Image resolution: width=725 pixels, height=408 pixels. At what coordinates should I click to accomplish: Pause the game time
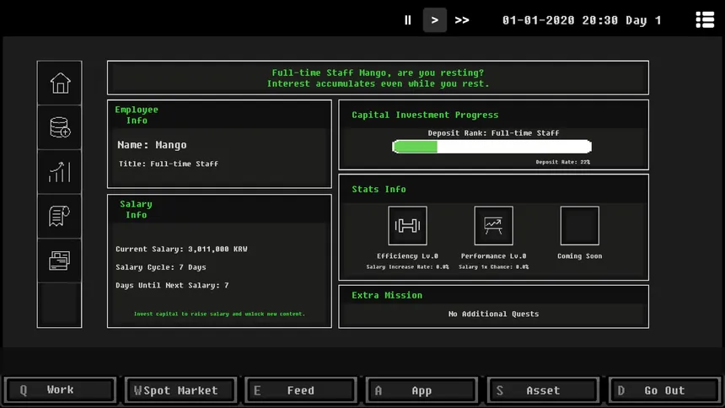point(408,20)
